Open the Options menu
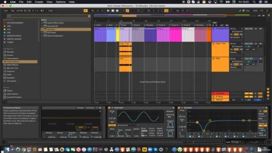 (61, 2)
